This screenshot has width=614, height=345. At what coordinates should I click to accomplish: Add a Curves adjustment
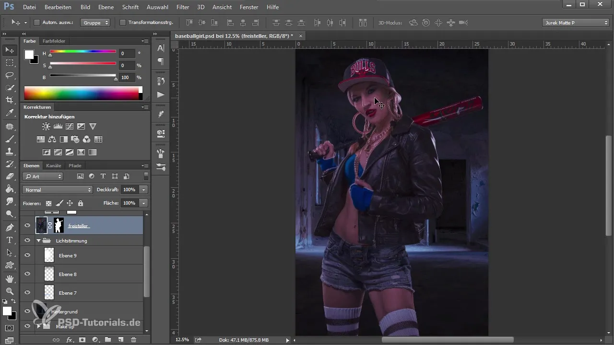(70, 126)
